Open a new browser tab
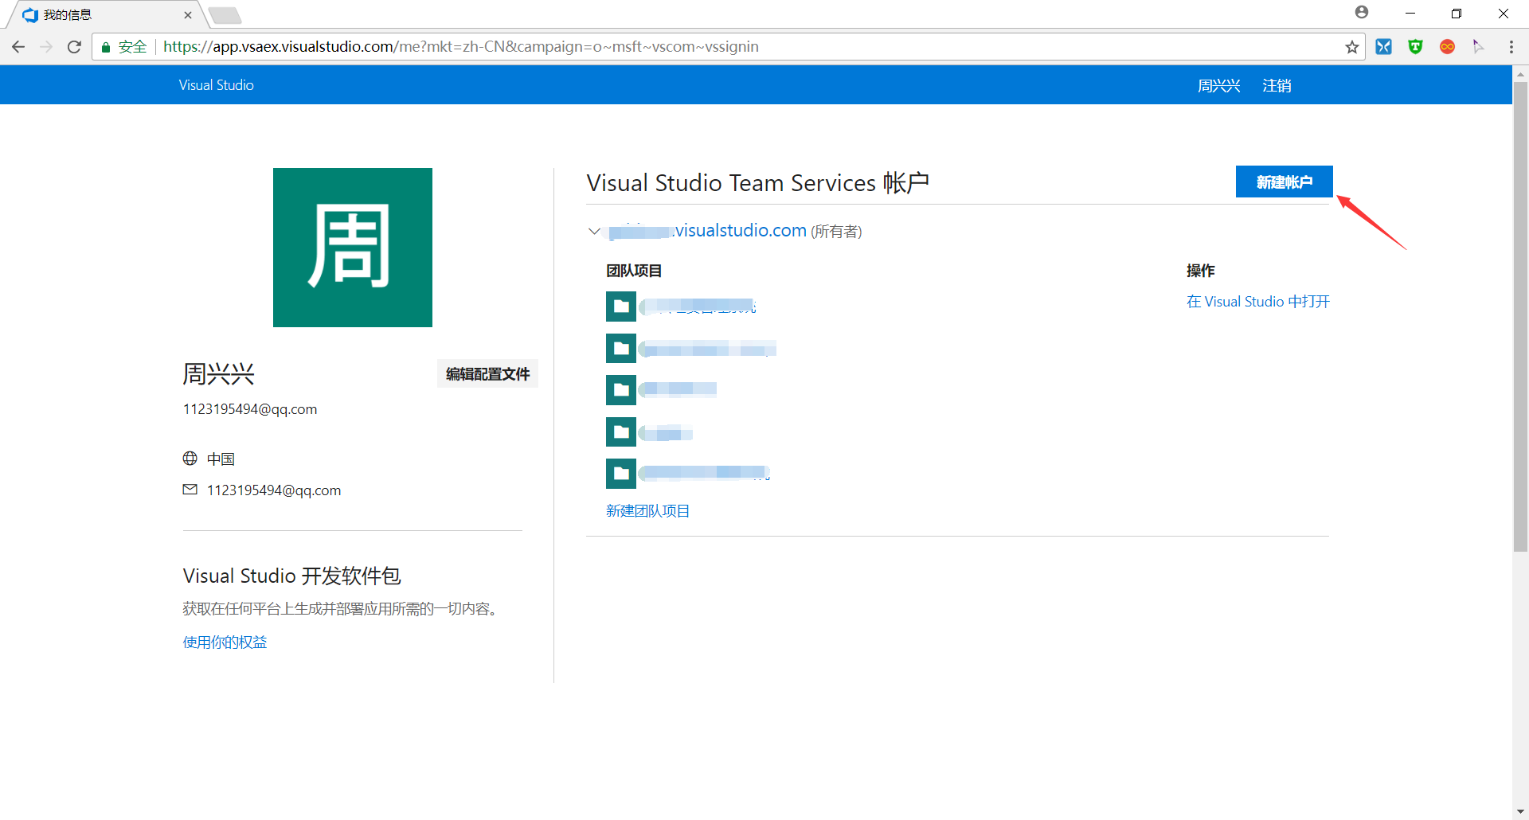The height and width of the screenshot is (820, 1529). point(225,15)
